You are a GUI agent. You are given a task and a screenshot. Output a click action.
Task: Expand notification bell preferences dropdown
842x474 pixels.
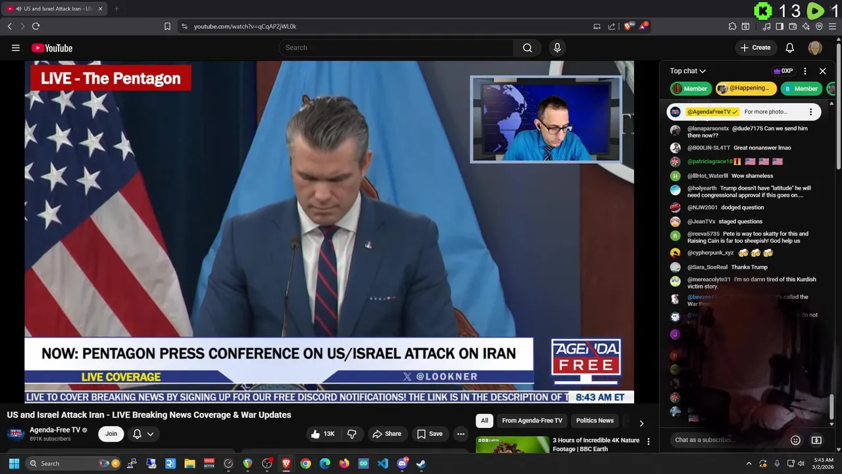(x=150, y=434)
